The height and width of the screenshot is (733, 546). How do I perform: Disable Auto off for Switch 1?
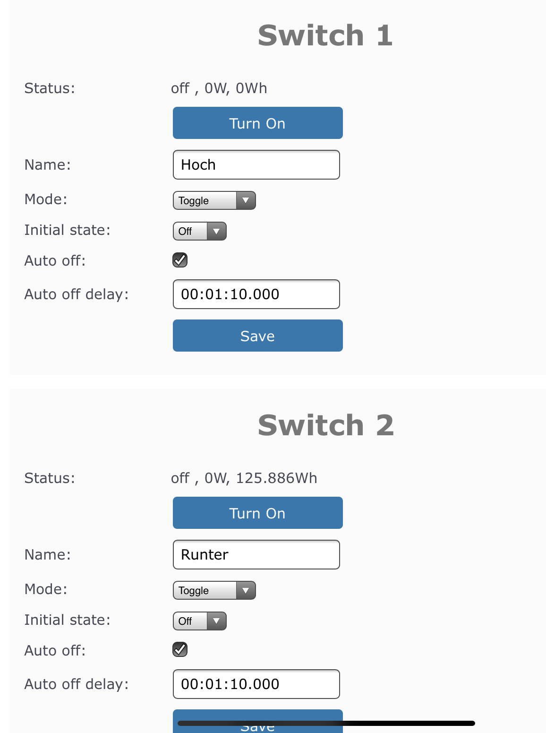[180, 260]
